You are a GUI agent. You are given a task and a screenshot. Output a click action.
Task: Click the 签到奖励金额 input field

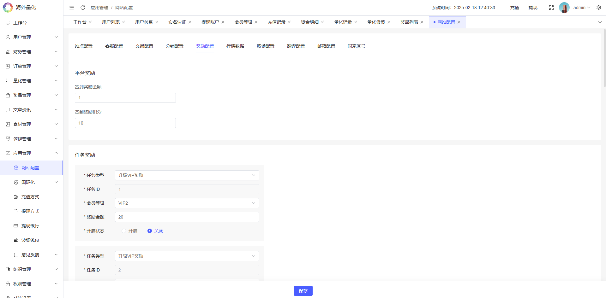click(x=125, y=97)
